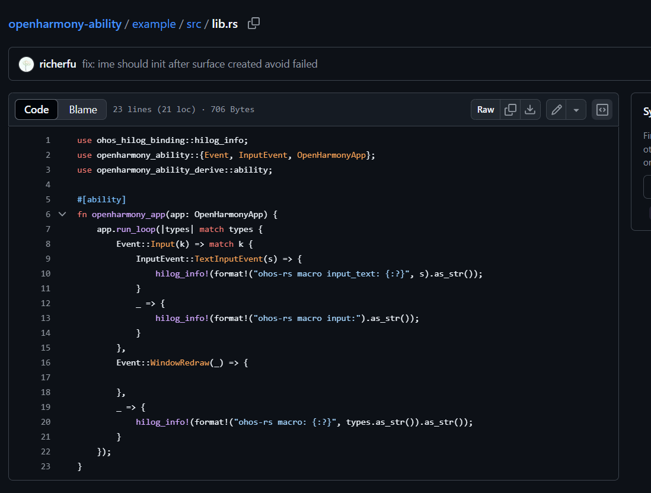This screenshot has width=651, height=493.
Task: Open commit message about ime init fix
Action: point(200,64)
